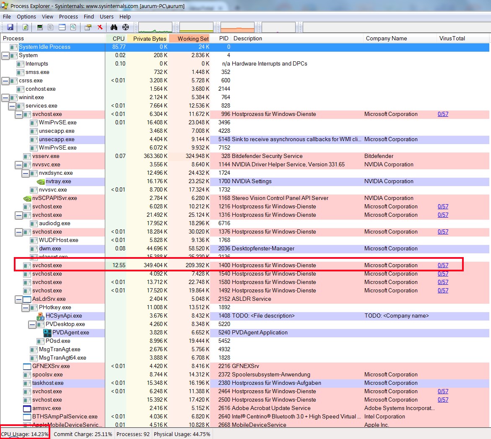Open VirusTotal 0/57 link for PID 1400
The width and height of the screenshot is (491, 439).
pos(443,266)
